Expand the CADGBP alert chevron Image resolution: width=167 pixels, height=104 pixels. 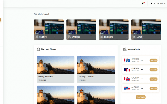tap(142, 79)
